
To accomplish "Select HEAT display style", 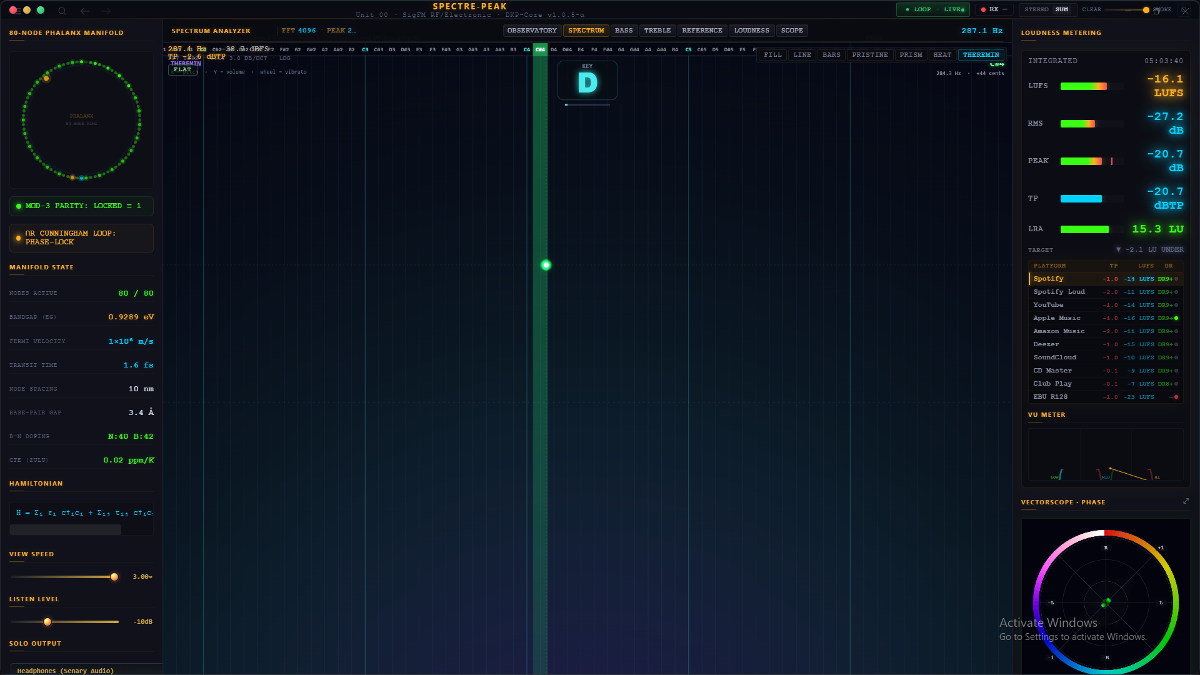I will point(942,55).
